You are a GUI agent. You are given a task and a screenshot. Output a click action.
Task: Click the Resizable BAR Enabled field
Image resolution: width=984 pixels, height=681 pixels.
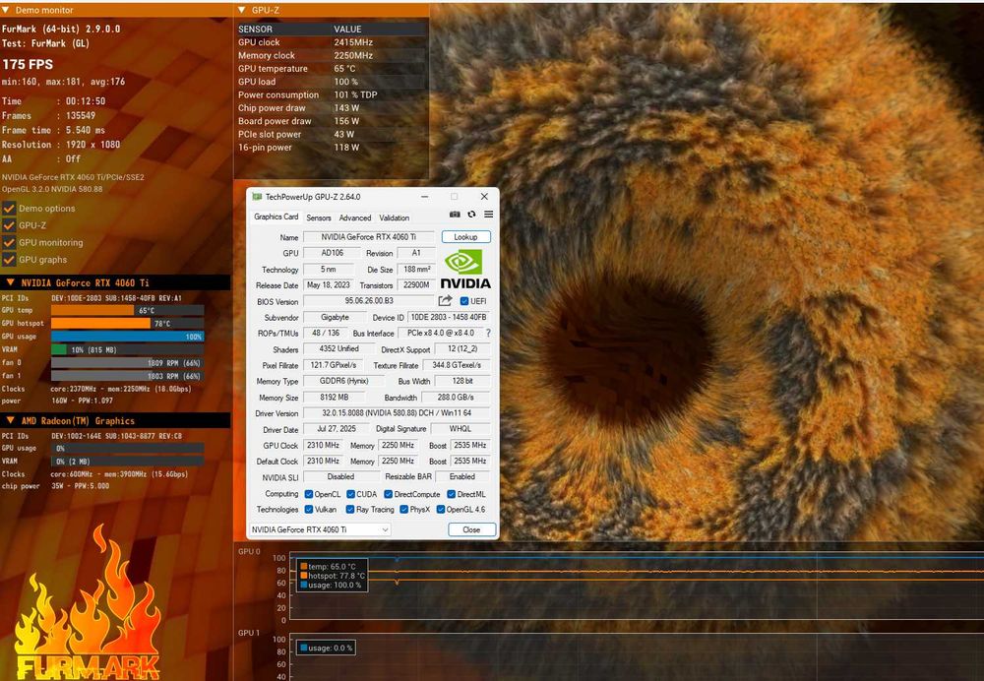tap(462, 477)
